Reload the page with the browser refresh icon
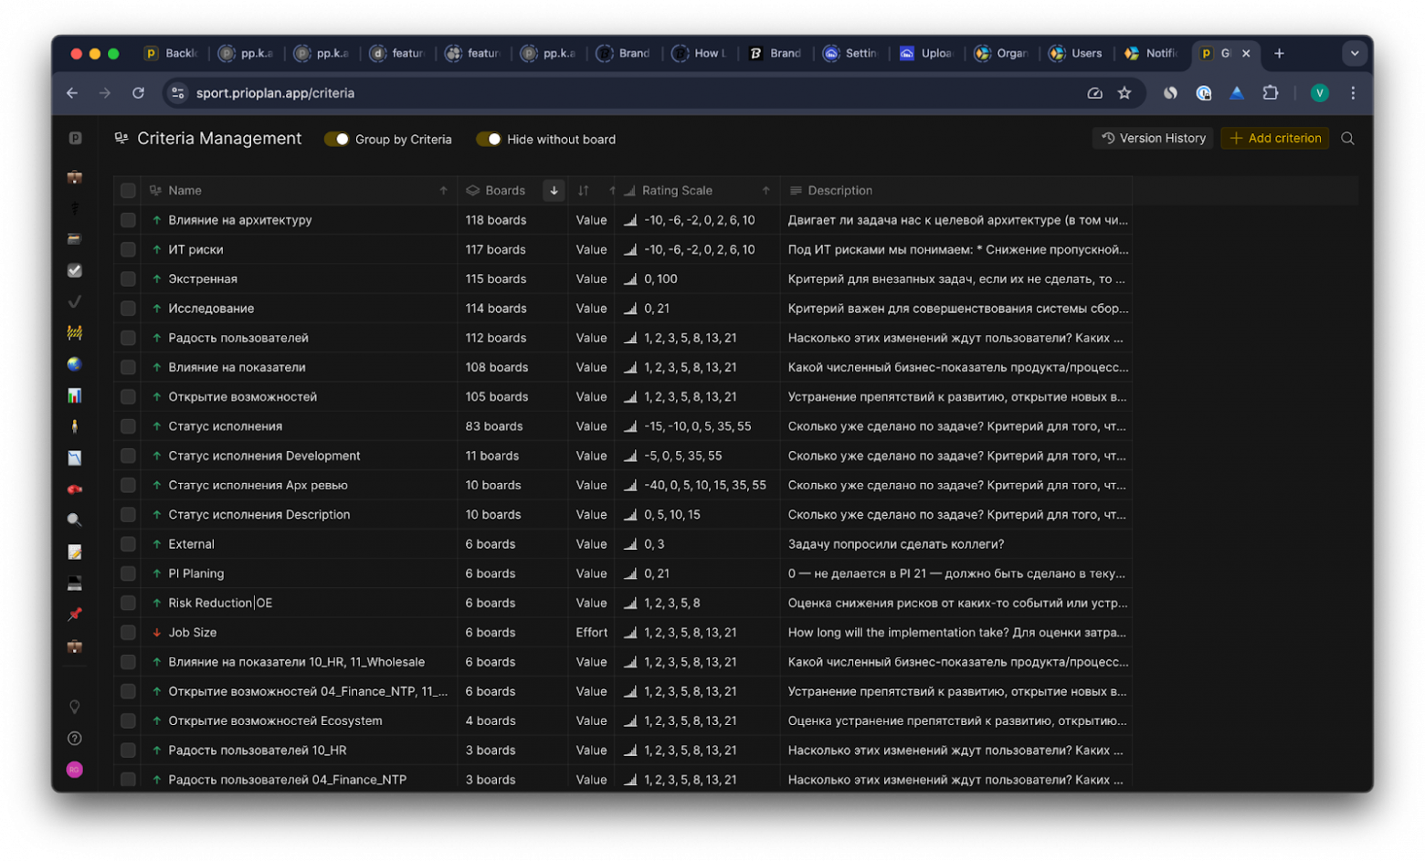The image size is (1425, 861). [138, 93]
